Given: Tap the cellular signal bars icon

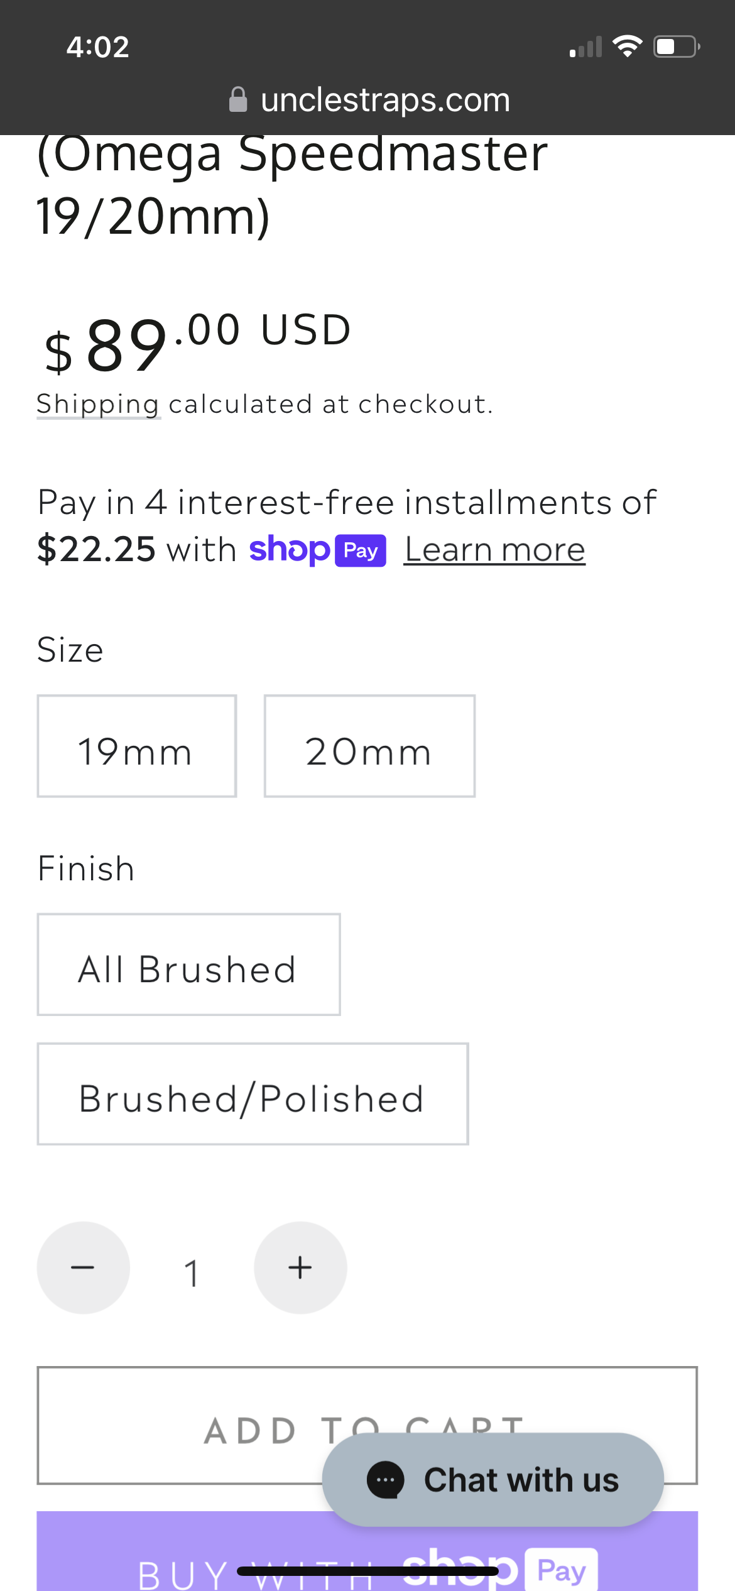Looking at the screenshot, I should tap(585, 47).
